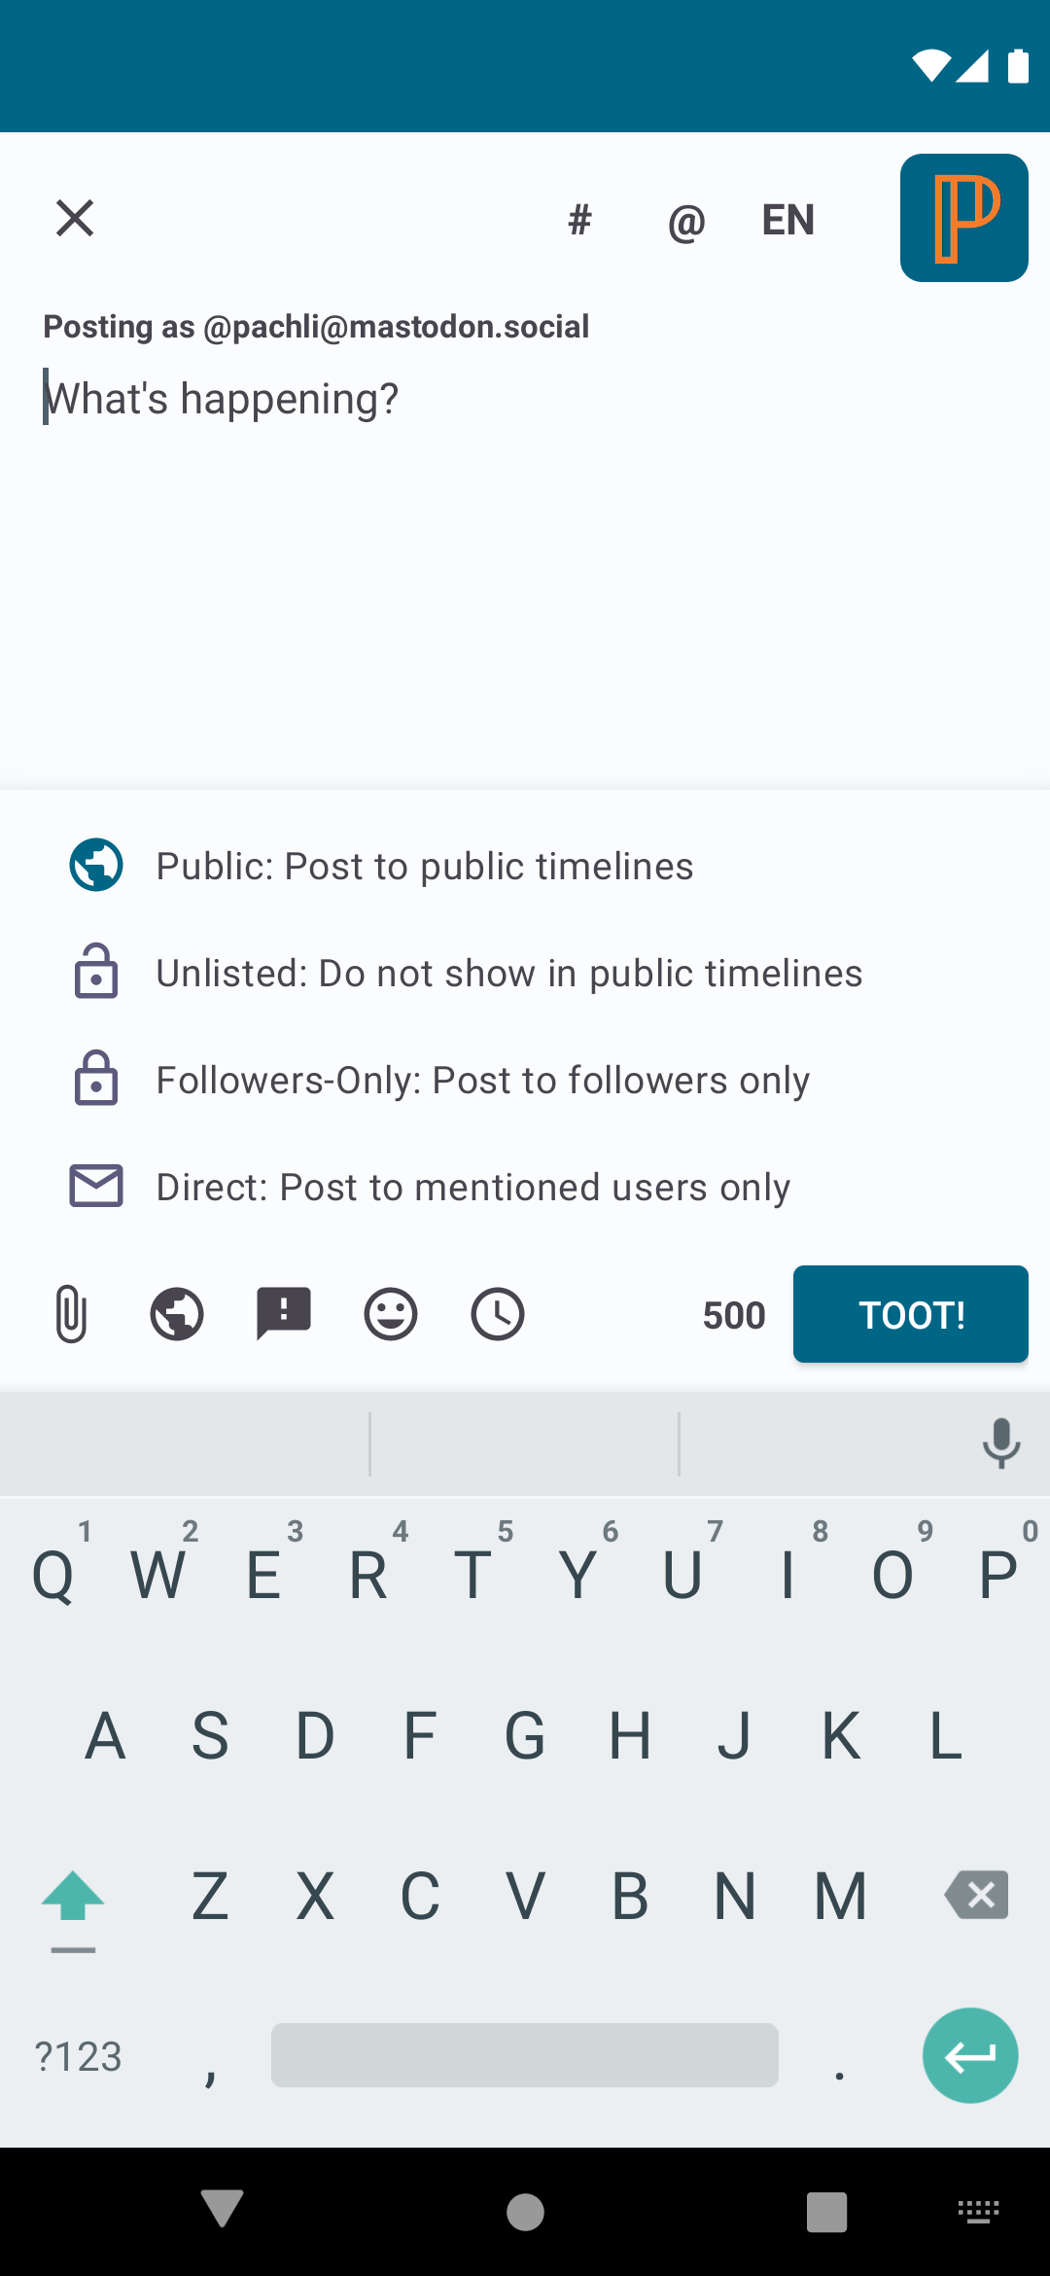Screen dimensions: 1050x2276
Task: Open the emoji picker smiley icon
Action: point(390,1314)
